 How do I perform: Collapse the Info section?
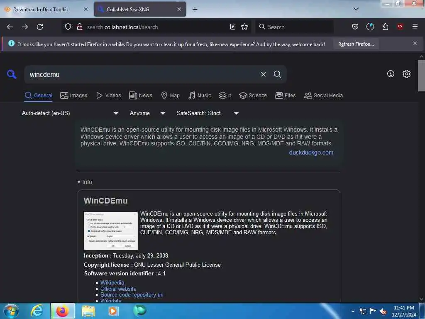coord(85,182)
